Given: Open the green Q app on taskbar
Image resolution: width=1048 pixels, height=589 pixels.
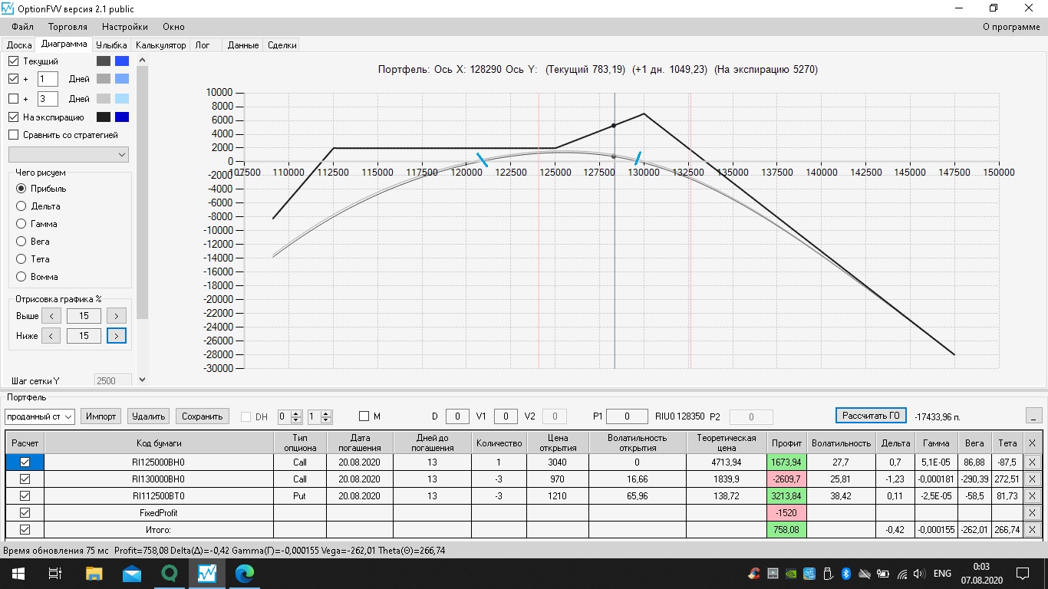Looking at the screenshot, I should (x=169, y=574).
